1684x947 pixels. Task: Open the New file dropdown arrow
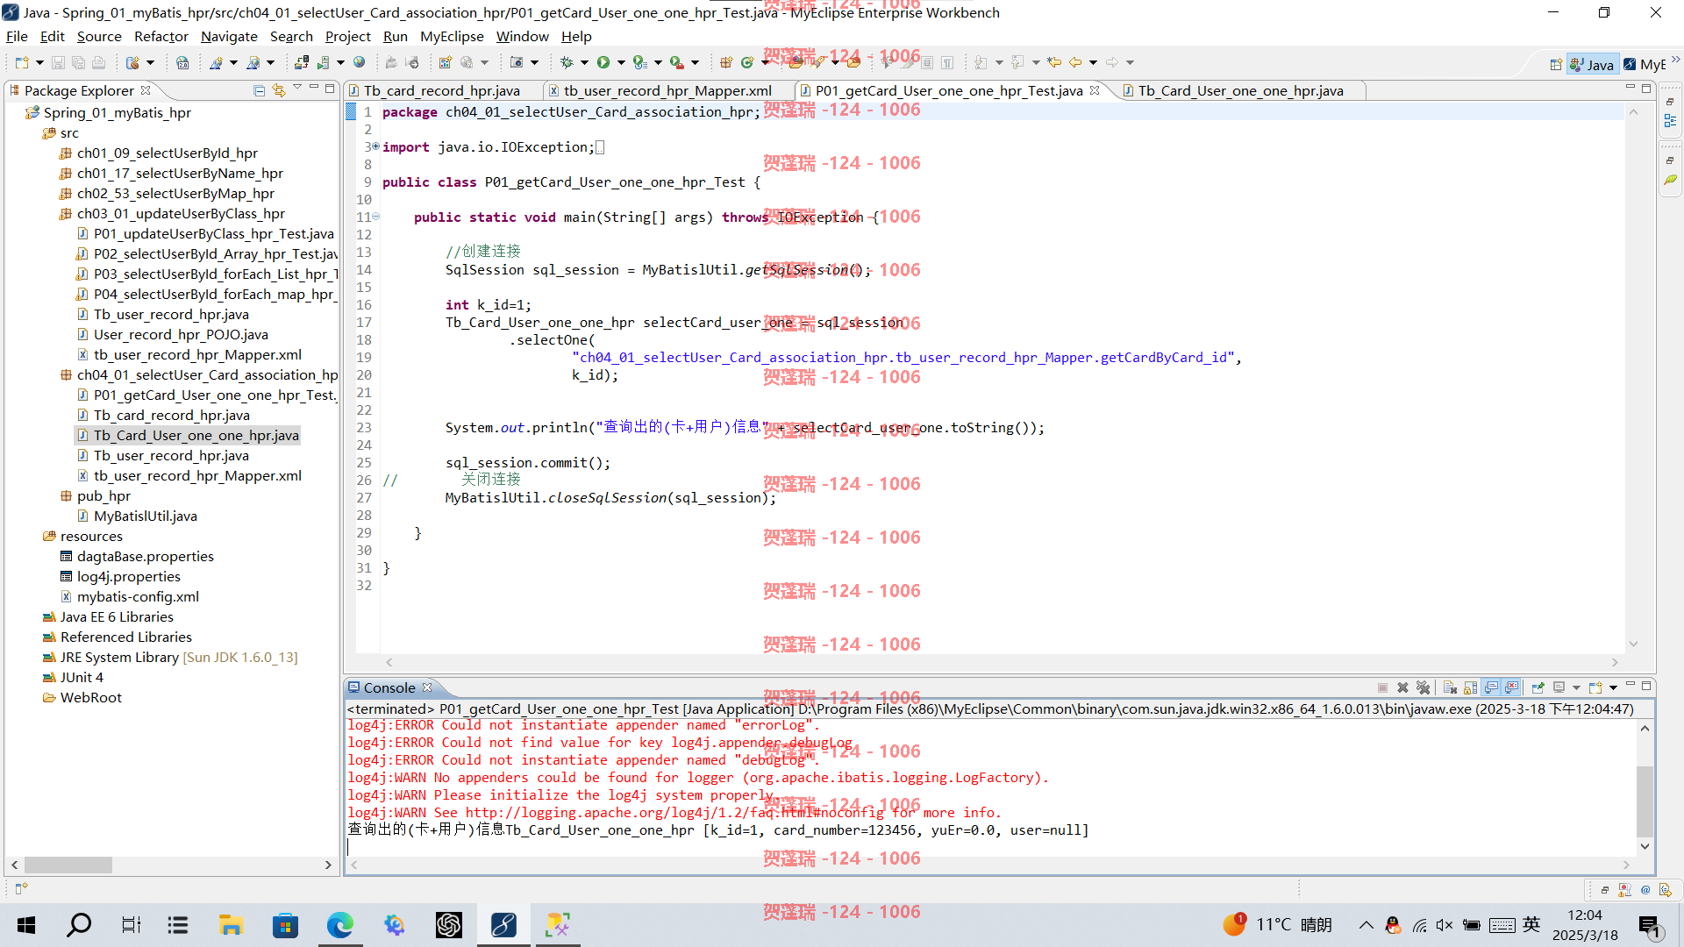39,62
